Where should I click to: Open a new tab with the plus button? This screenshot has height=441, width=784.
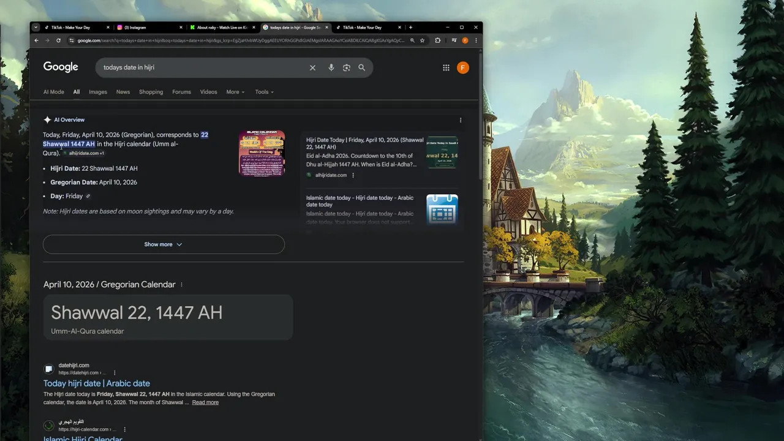410,28
